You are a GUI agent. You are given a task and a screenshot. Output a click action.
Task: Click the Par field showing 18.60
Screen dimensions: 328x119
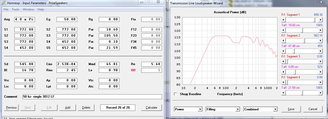tap(109, 29)
